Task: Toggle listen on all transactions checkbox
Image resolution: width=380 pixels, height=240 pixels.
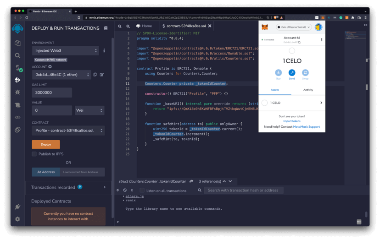Action: pos(142,190)
